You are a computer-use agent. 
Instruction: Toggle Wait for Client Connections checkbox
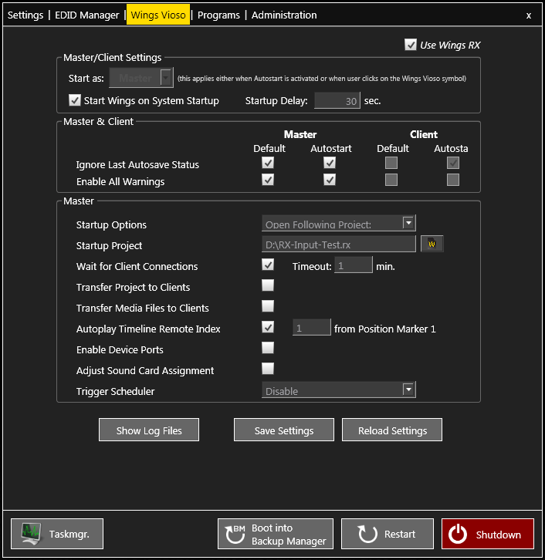(x=268, y=265)
